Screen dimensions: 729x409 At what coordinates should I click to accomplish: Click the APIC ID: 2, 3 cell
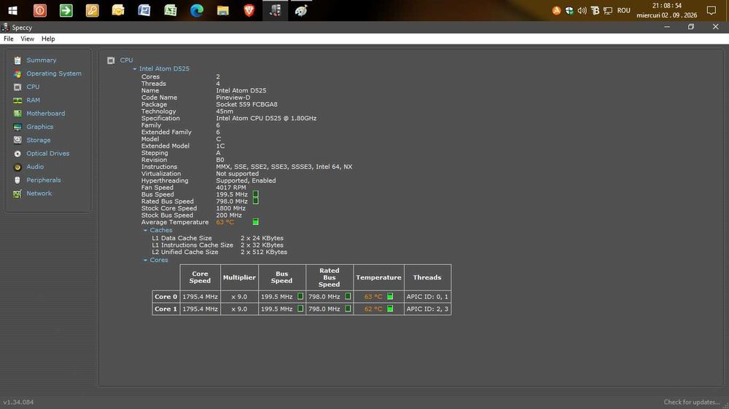[x=427, y=309]
